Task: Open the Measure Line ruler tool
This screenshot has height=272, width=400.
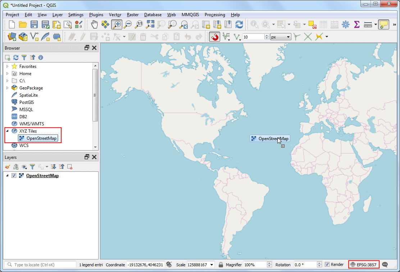Action: 368,24
